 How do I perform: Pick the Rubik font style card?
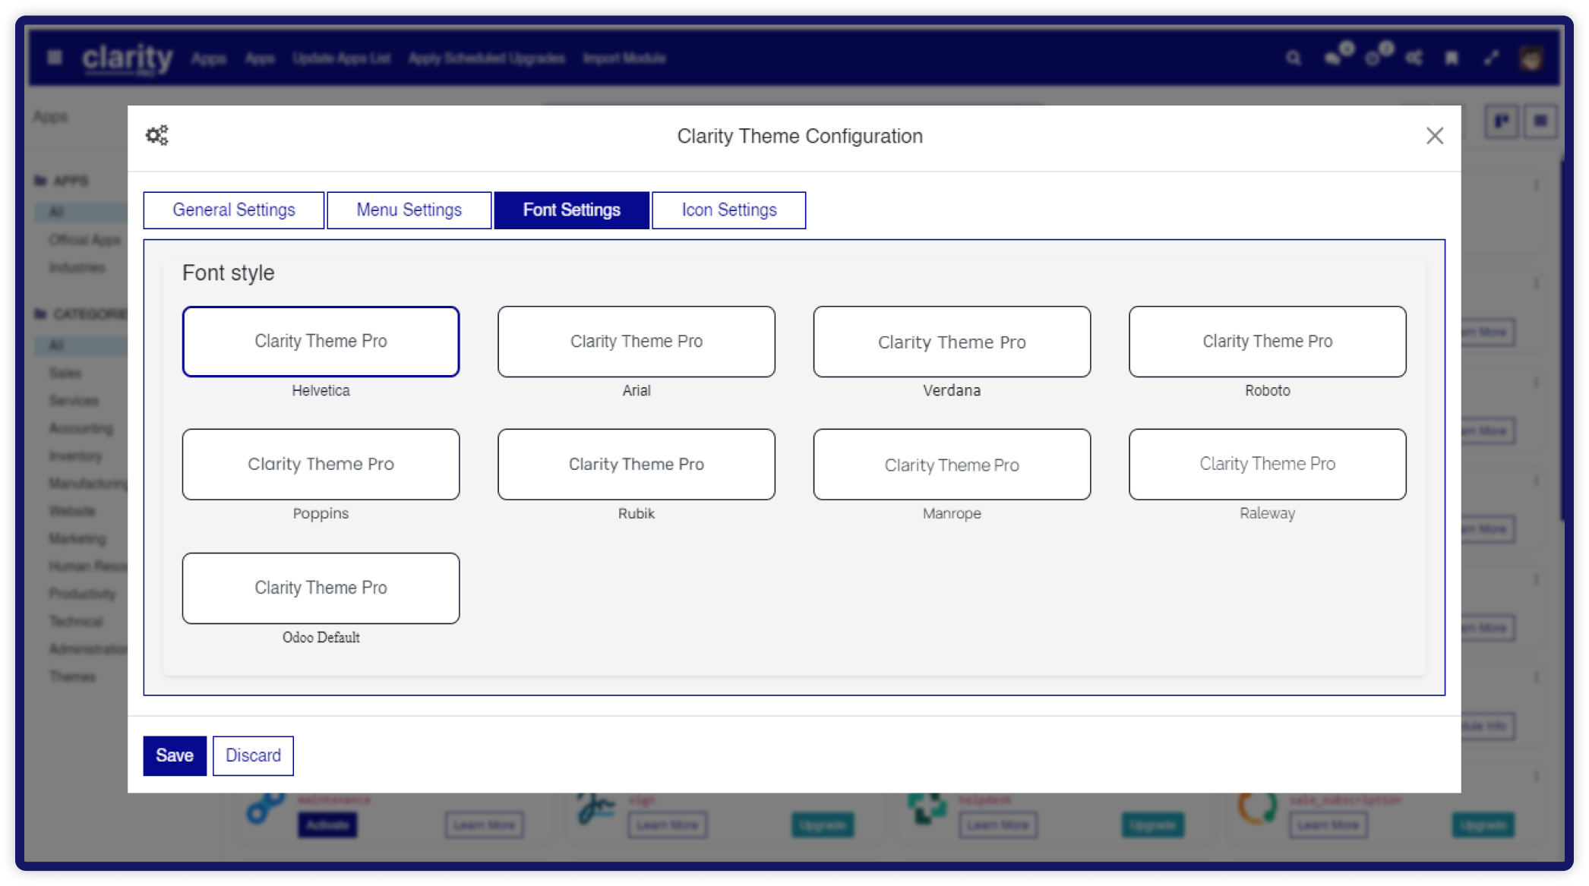637,465
